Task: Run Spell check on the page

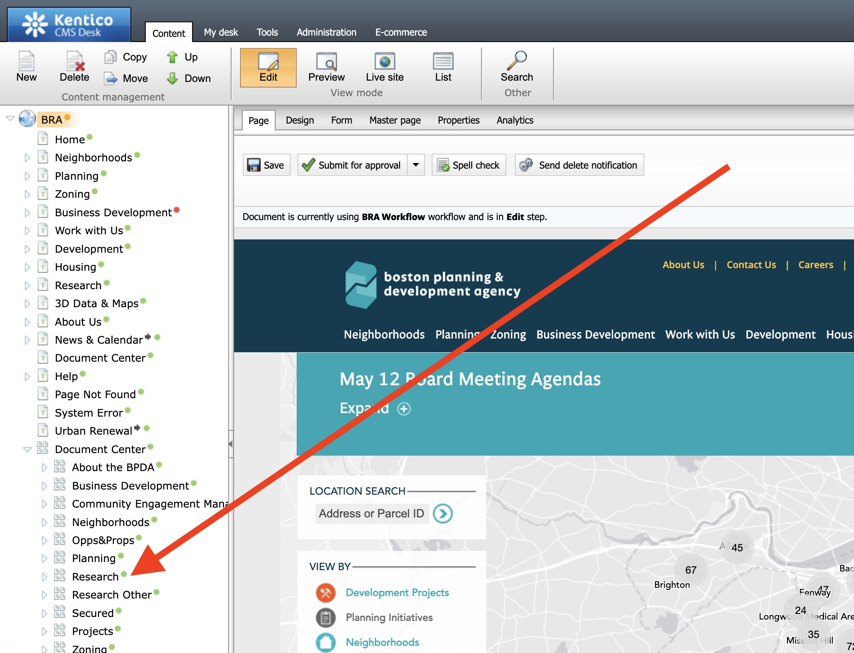Action: (x=469, y=165)
